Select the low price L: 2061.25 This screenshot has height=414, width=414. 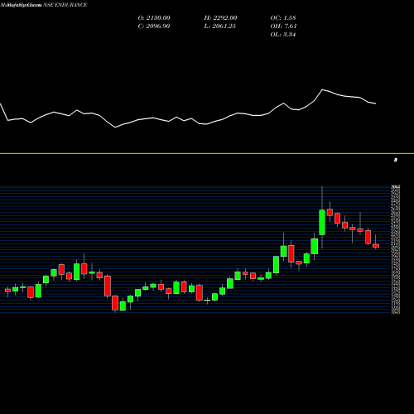pos(220,26)
